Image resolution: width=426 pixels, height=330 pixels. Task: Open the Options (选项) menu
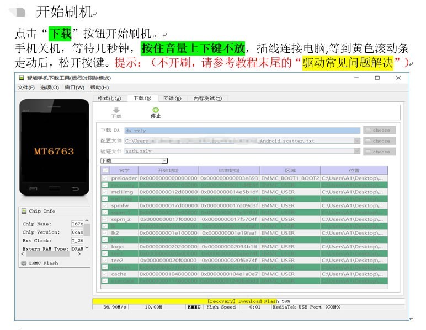point(50,88)
